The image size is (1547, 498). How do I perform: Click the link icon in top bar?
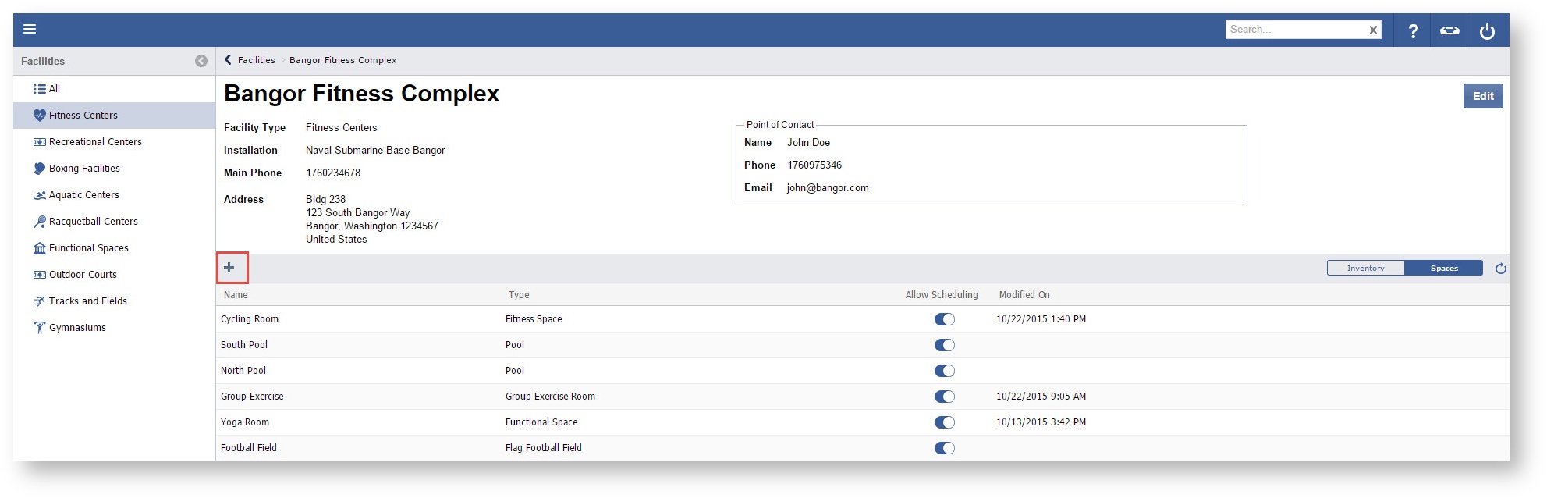pyautogui.click(x=1449, y=31)
